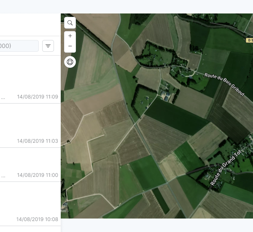Zoom out with the minus button
The image size is (253, 232).
point(70,46)
